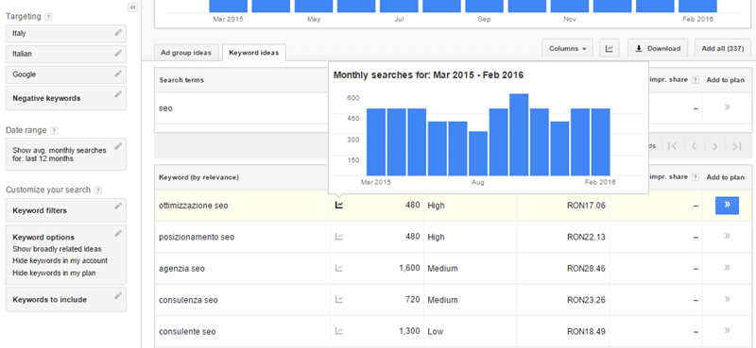The height and width of the screenshot is (348, 756).
Task: Go to first page of results
Action: coord(673,146)
